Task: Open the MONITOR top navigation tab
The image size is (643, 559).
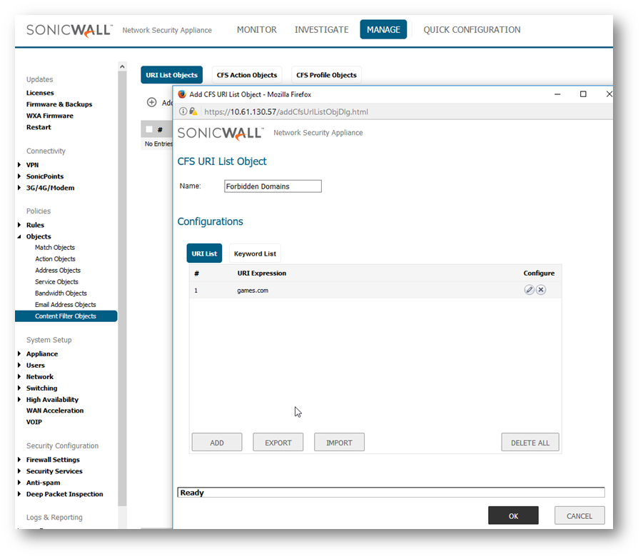Action: click(256, 30)
